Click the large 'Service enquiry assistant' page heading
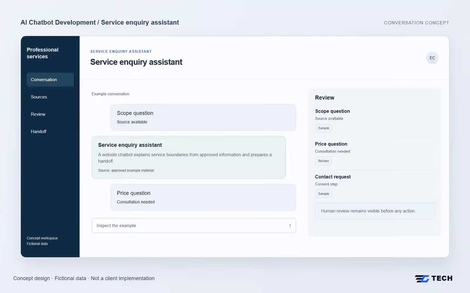This screenshot has height=293, width=470. click(136, 62)
